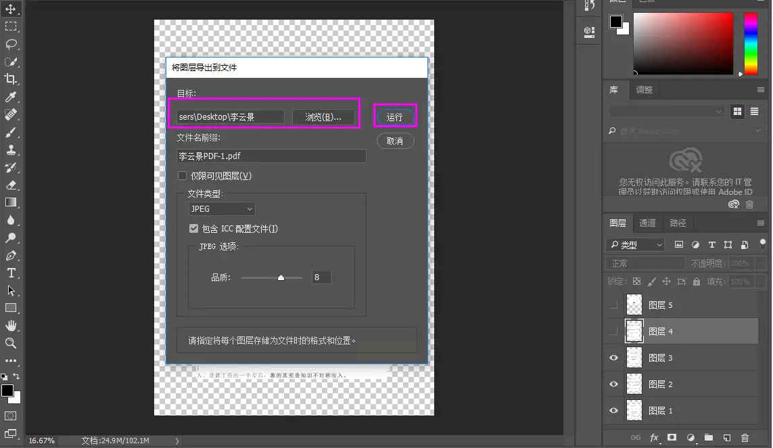
Task: Select the Dodge tool
Action: pyautogui.click(x=11, y=238)
